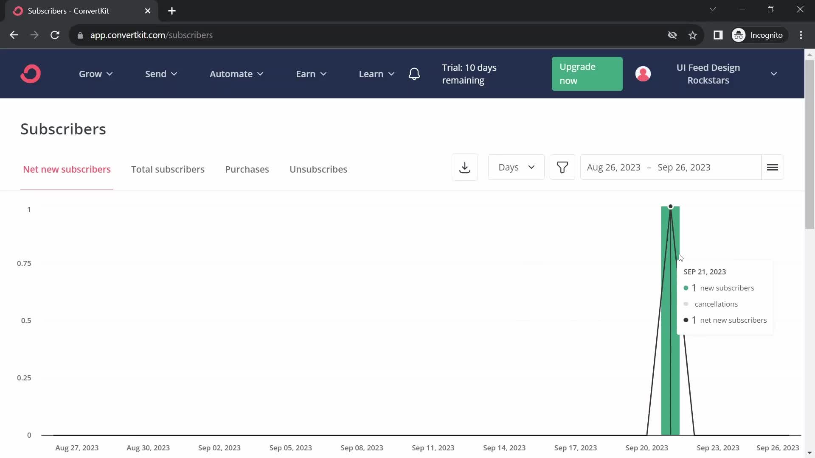
Task: Click the Upgrade now button
Action: click(586, 73)
